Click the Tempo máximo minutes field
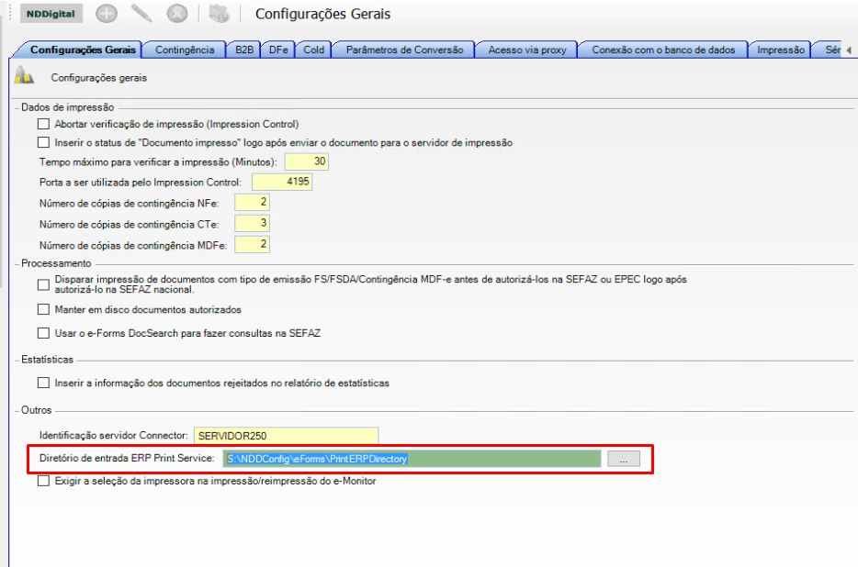The width and height of the screenshot is (858, 567). (307, 161)
